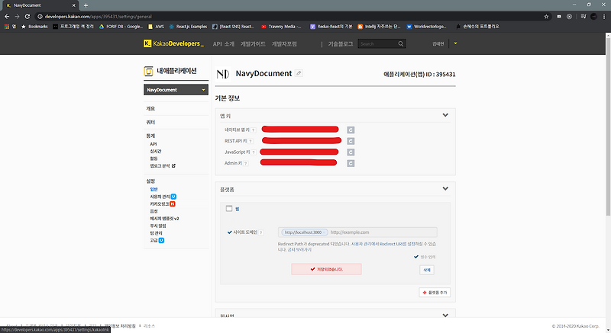Close the NavyDocument browser tab

pos(73,5)
